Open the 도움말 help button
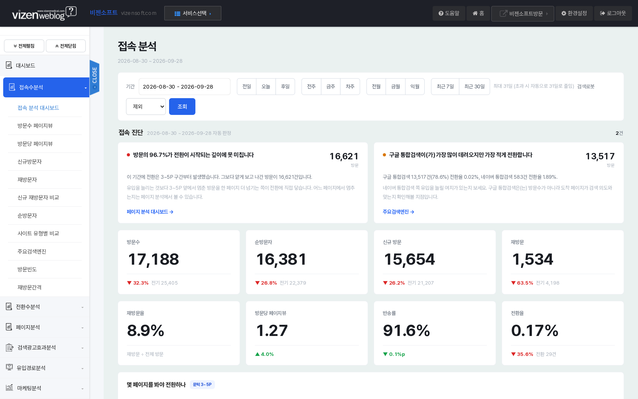The image size is (638, 399). (449, 13)
